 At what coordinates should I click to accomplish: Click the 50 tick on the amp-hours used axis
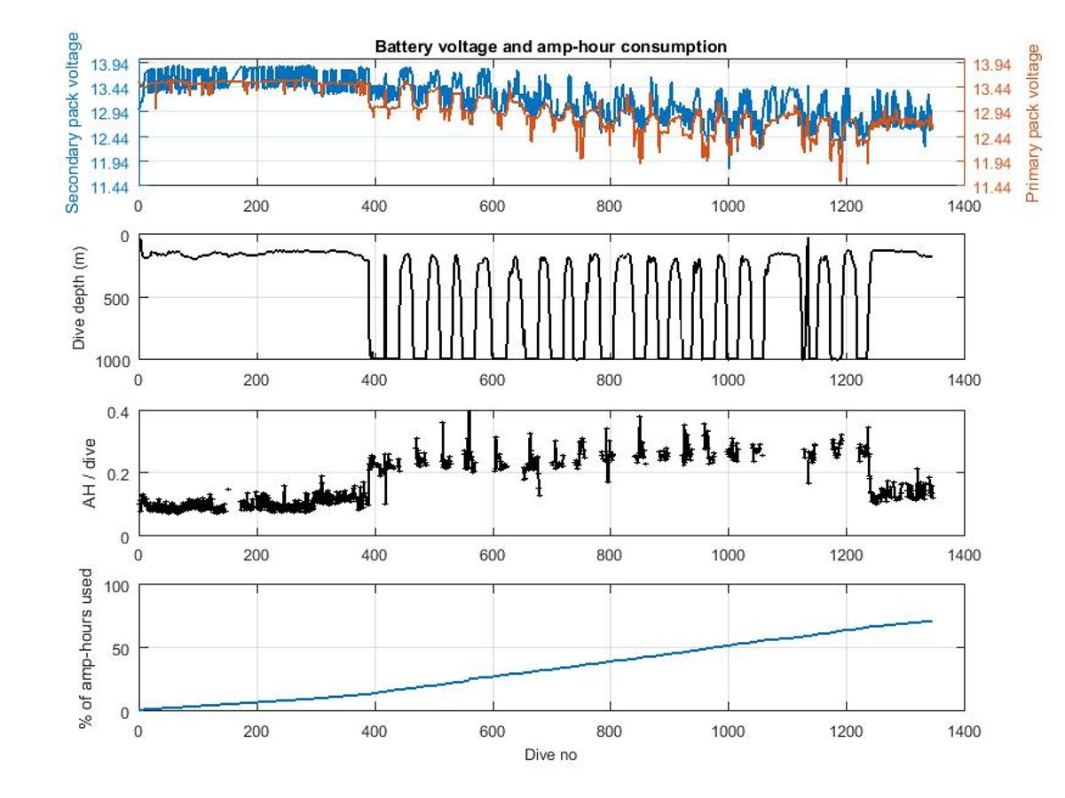point(120,648)
